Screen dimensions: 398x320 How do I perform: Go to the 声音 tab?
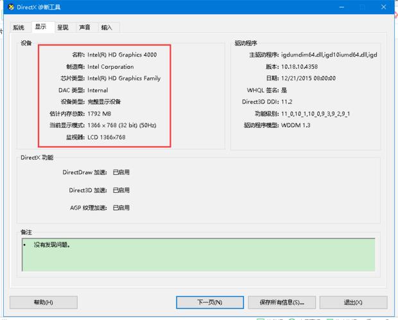85,28
